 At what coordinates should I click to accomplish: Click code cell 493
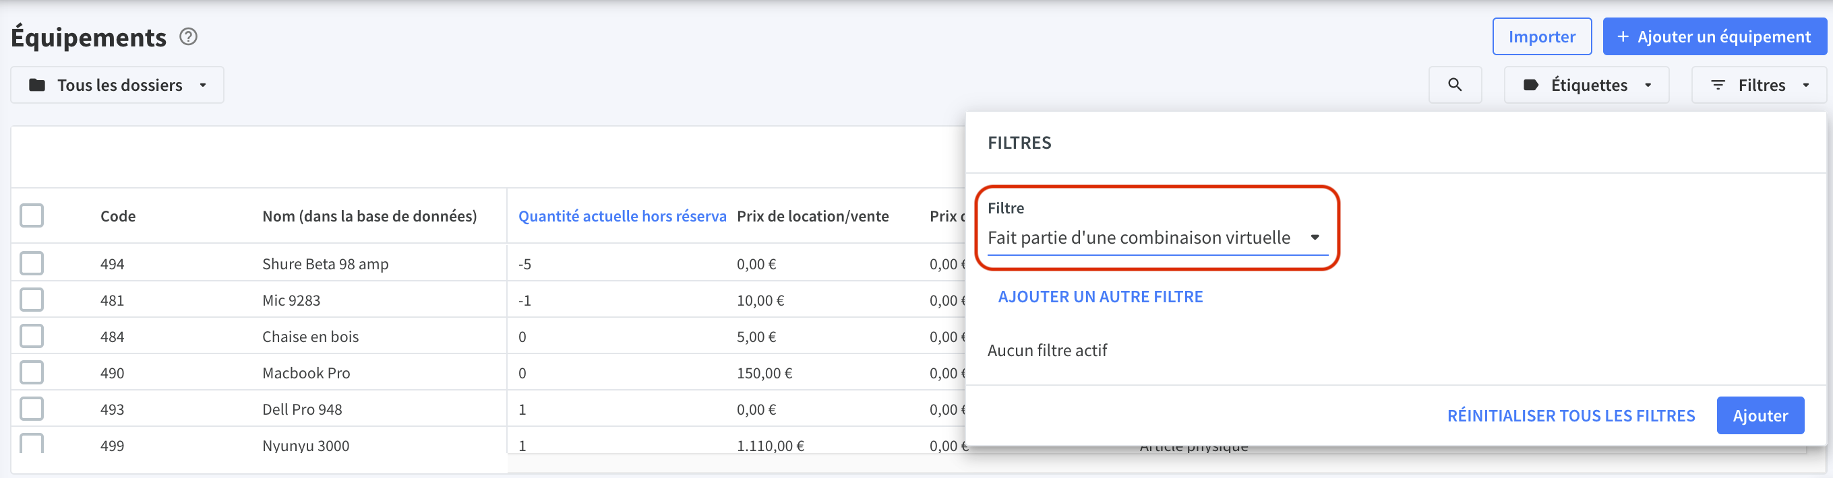click(x=113, y=409)
